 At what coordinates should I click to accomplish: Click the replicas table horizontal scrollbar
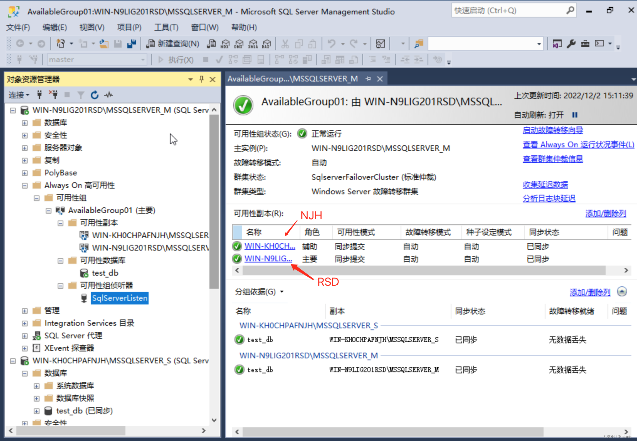[424, 270]
